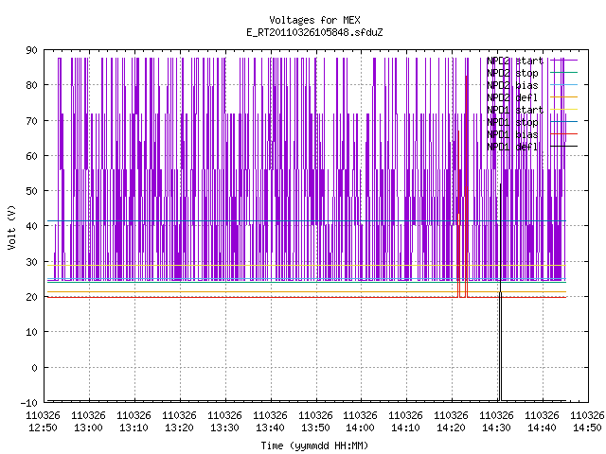The width and height of the screenshot is (606, 454).
Task: Click the yellow NPD1 start legend line sample
Action: click(564, 110)
